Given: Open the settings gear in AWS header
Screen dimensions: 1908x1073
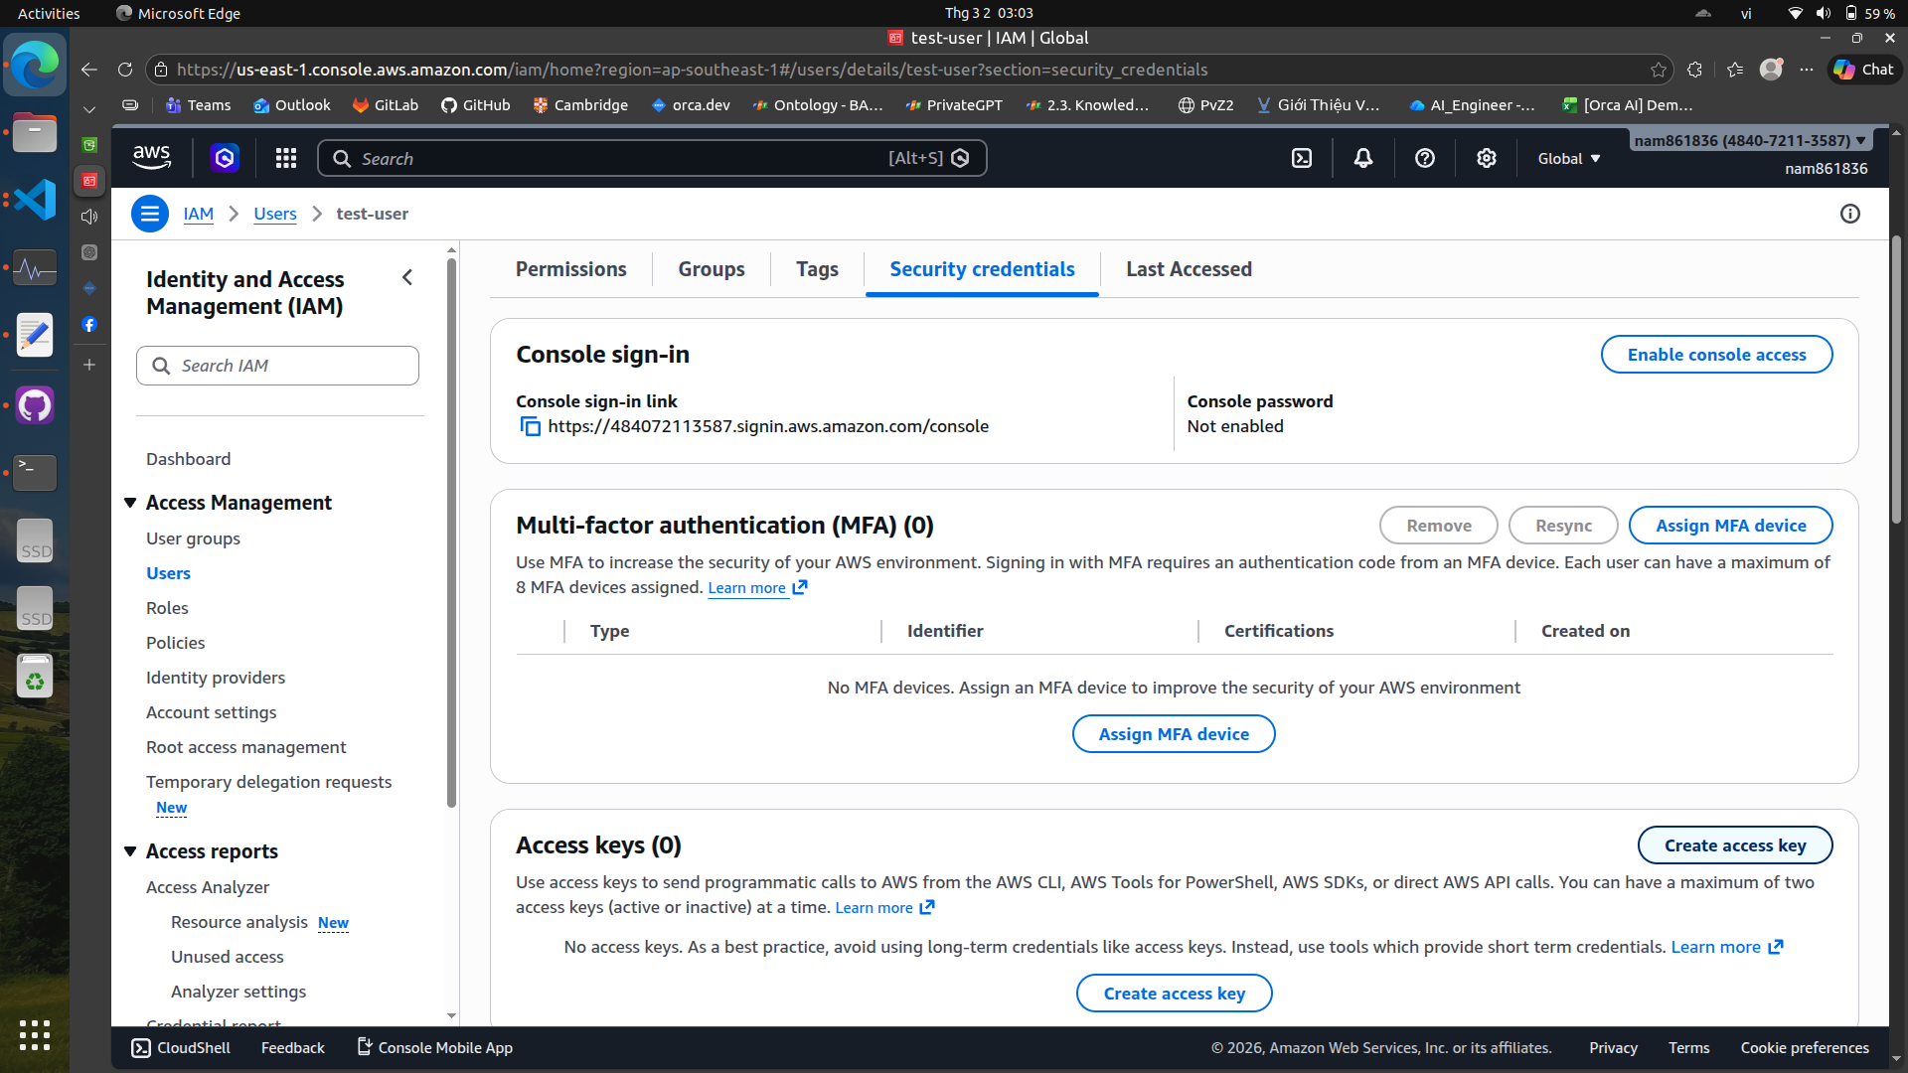Looking at the screenshot, I should click(x=1487, y=159).
